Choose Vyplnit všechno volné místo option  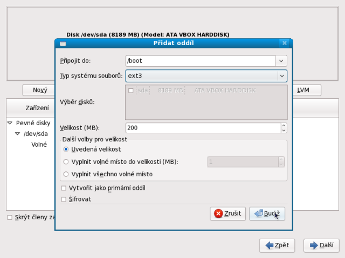(66, 174)
